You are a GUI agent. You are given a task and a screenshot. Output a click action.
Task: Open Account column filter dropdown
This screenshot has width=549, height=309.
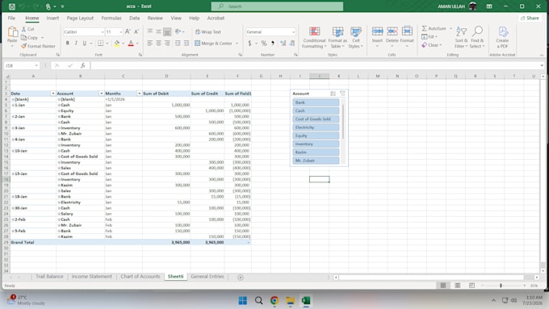[x=101, y=94]
